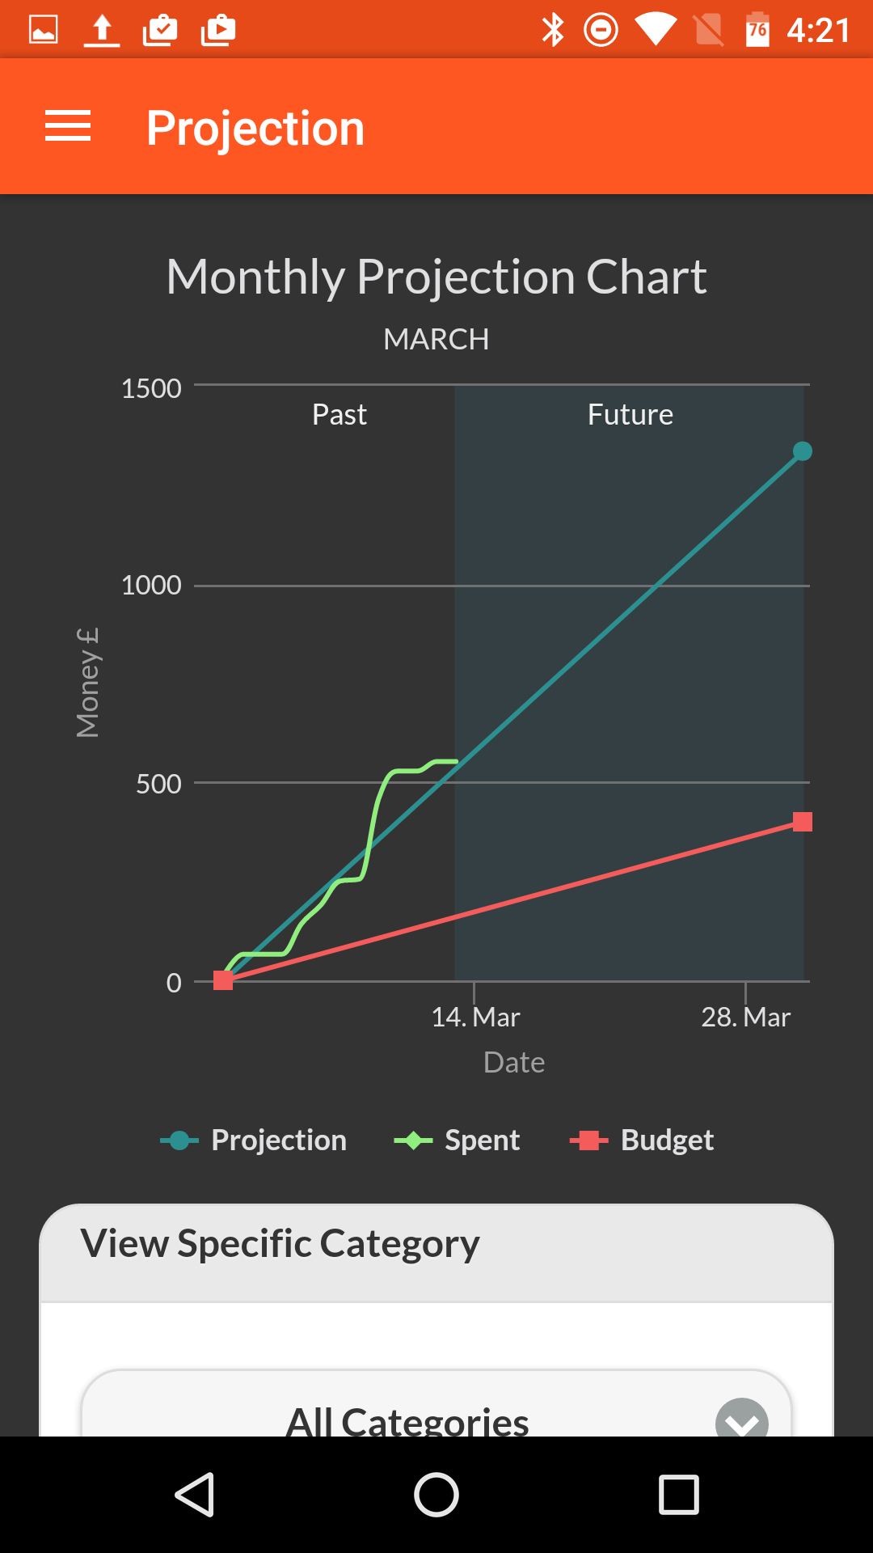Viewport: 873px width, 1553px height.
Task: Tap the Android back navigation button
Action: pos(195,1494)
